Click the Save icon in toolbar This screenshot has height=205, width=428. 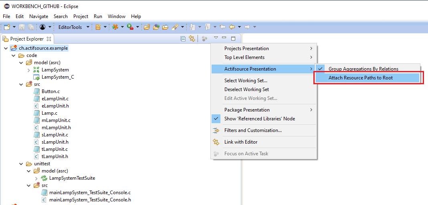click(22, 27)
